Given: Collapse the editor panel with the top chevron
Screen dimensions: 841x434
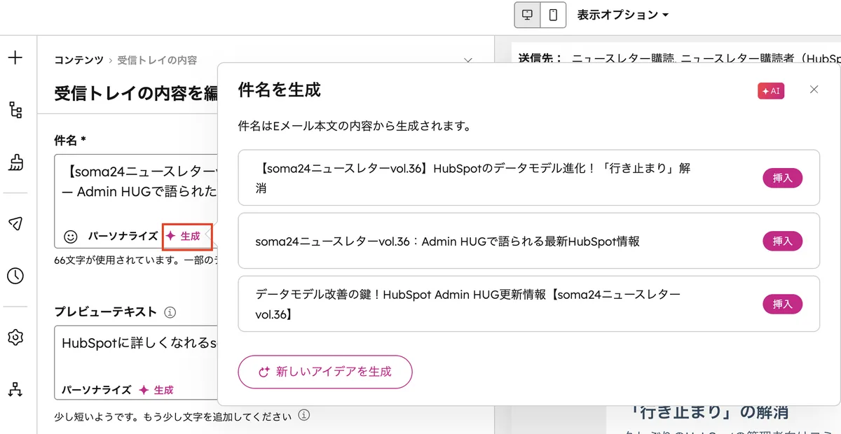Looking at the screenshot, I should (468, 61).
